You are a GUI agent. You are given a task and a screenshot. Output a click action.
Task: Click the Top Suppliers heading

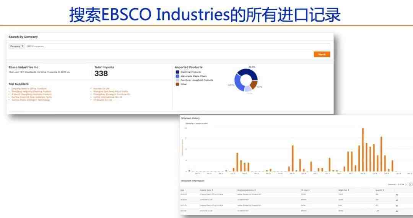click(x=18, y=84)
